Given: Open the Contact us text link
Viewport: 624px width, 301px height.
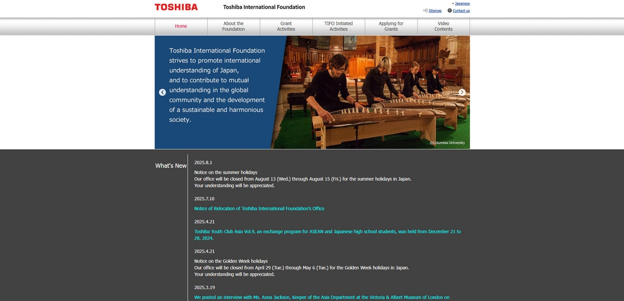Looking at the screenshot, I should [461, 10].
